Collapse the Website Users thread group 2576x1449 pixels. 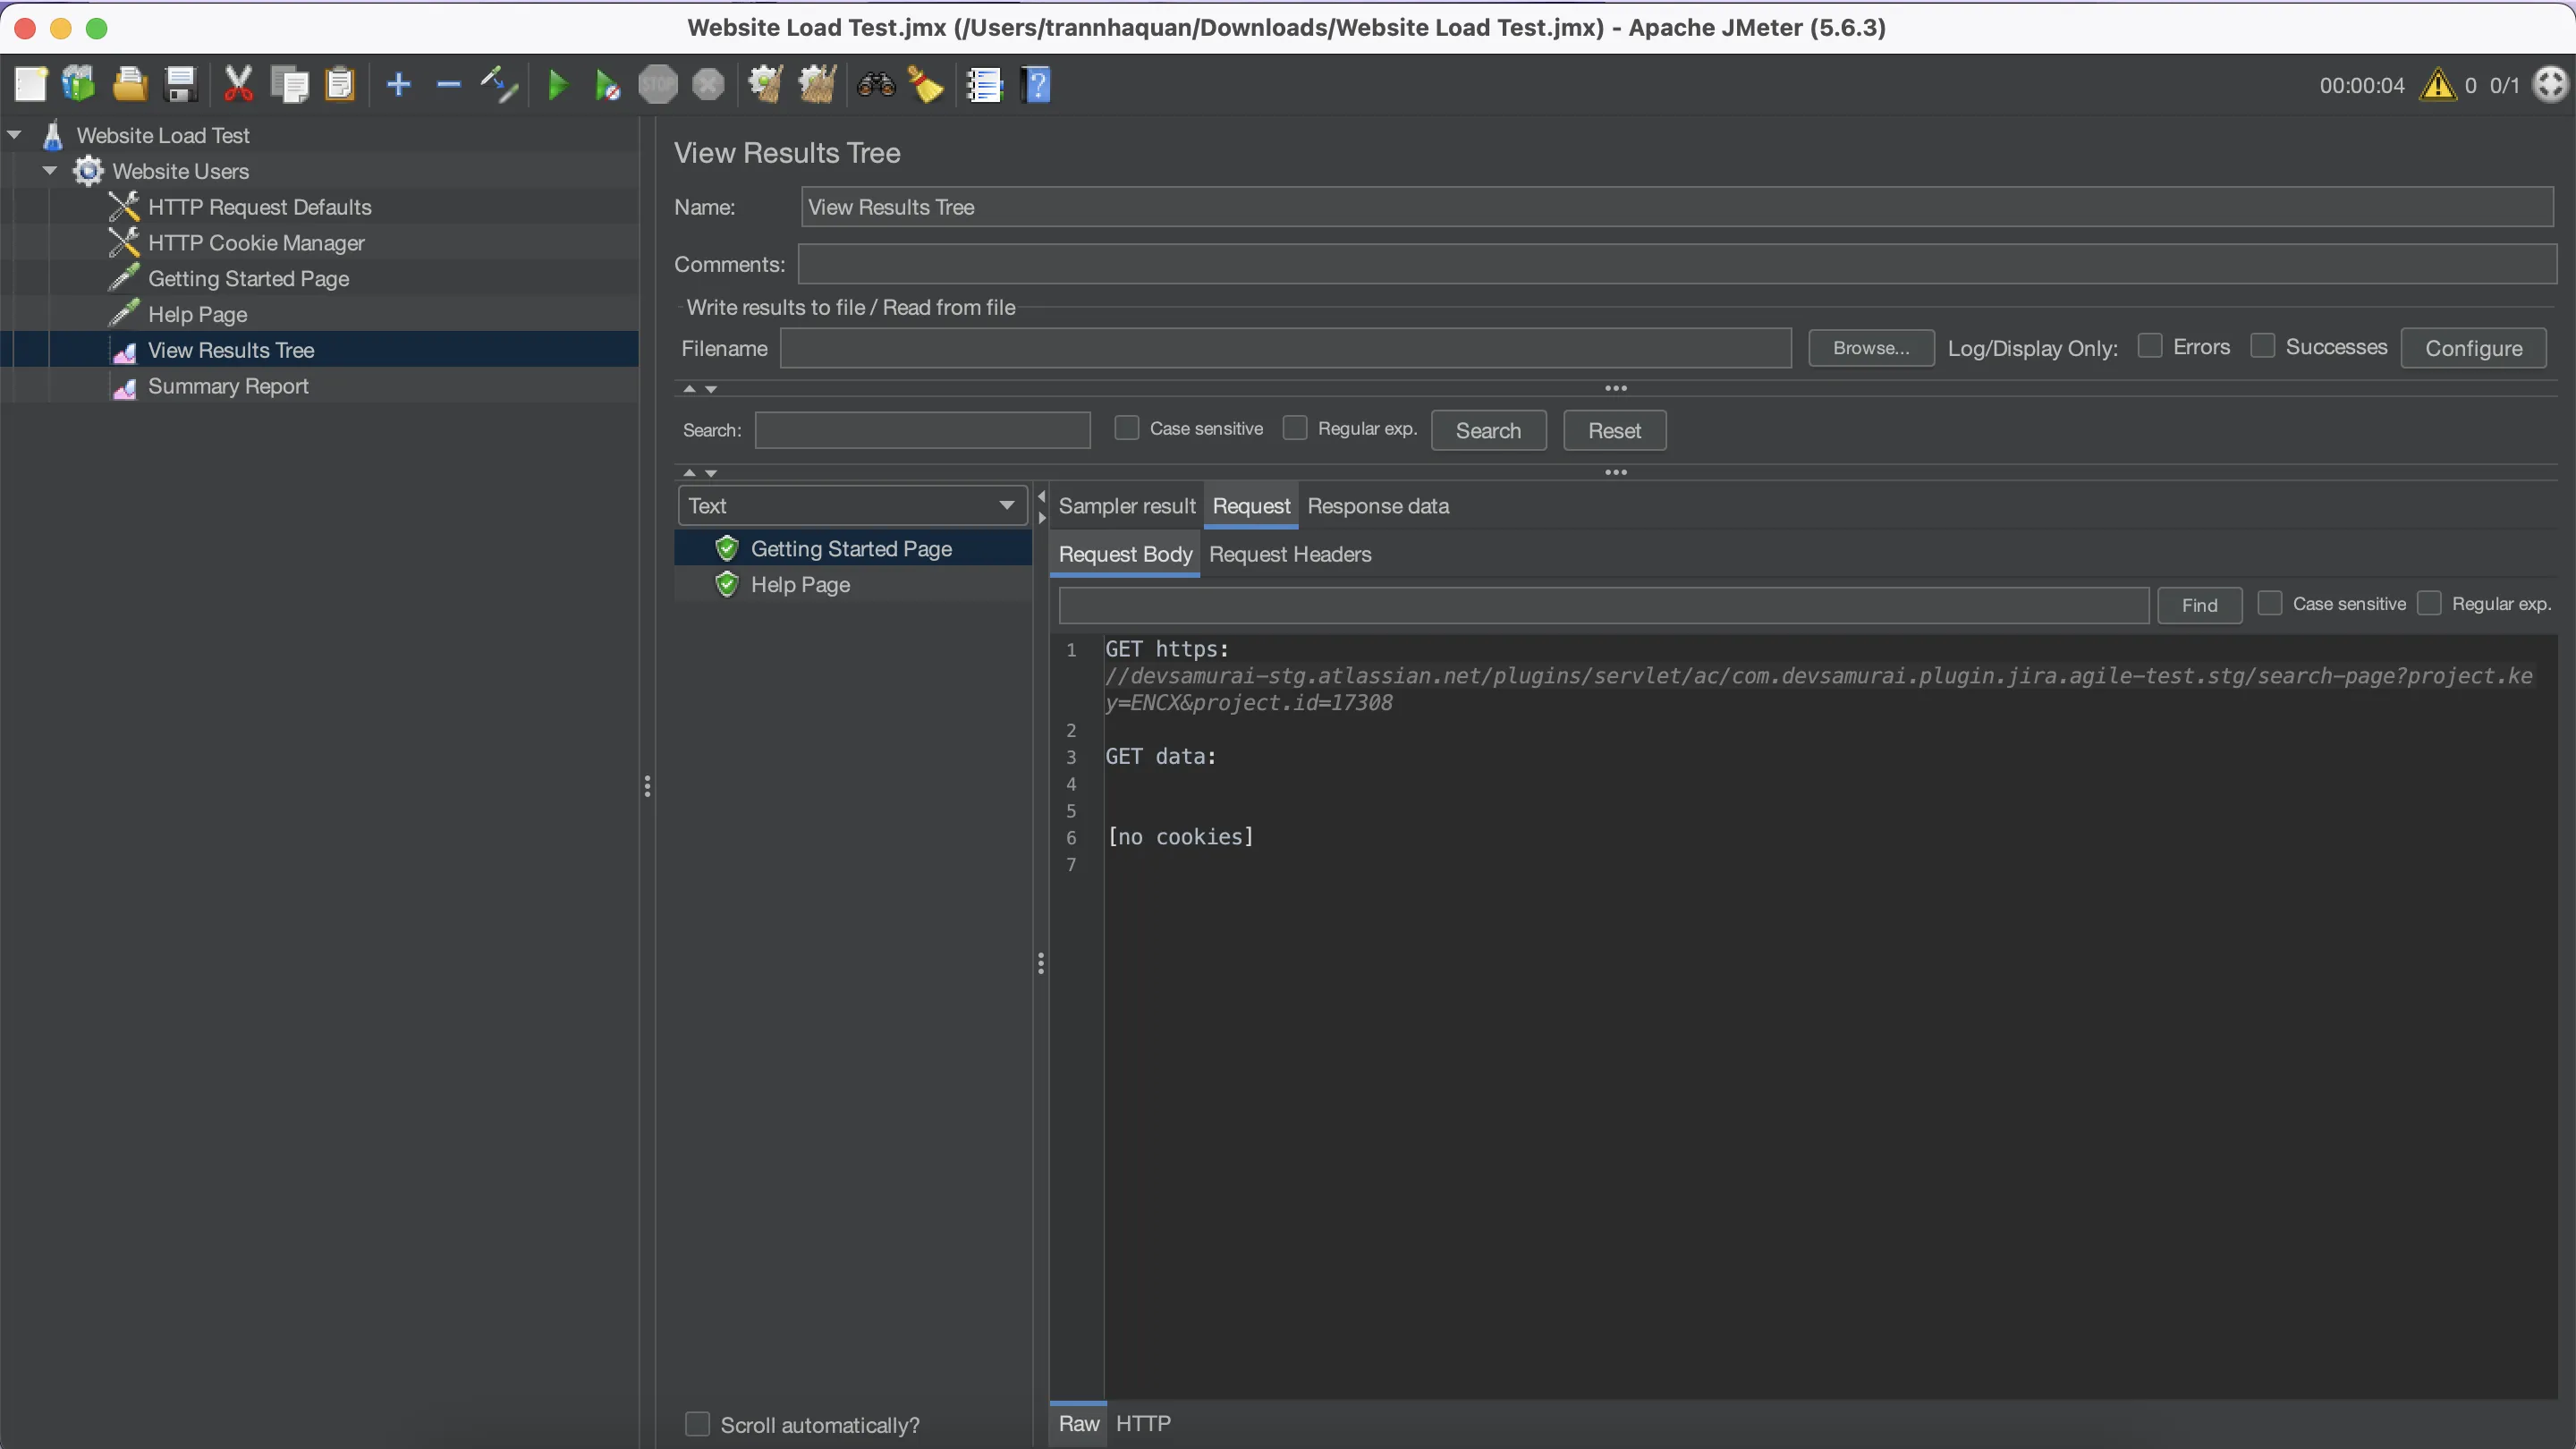[x=50, y=171]
